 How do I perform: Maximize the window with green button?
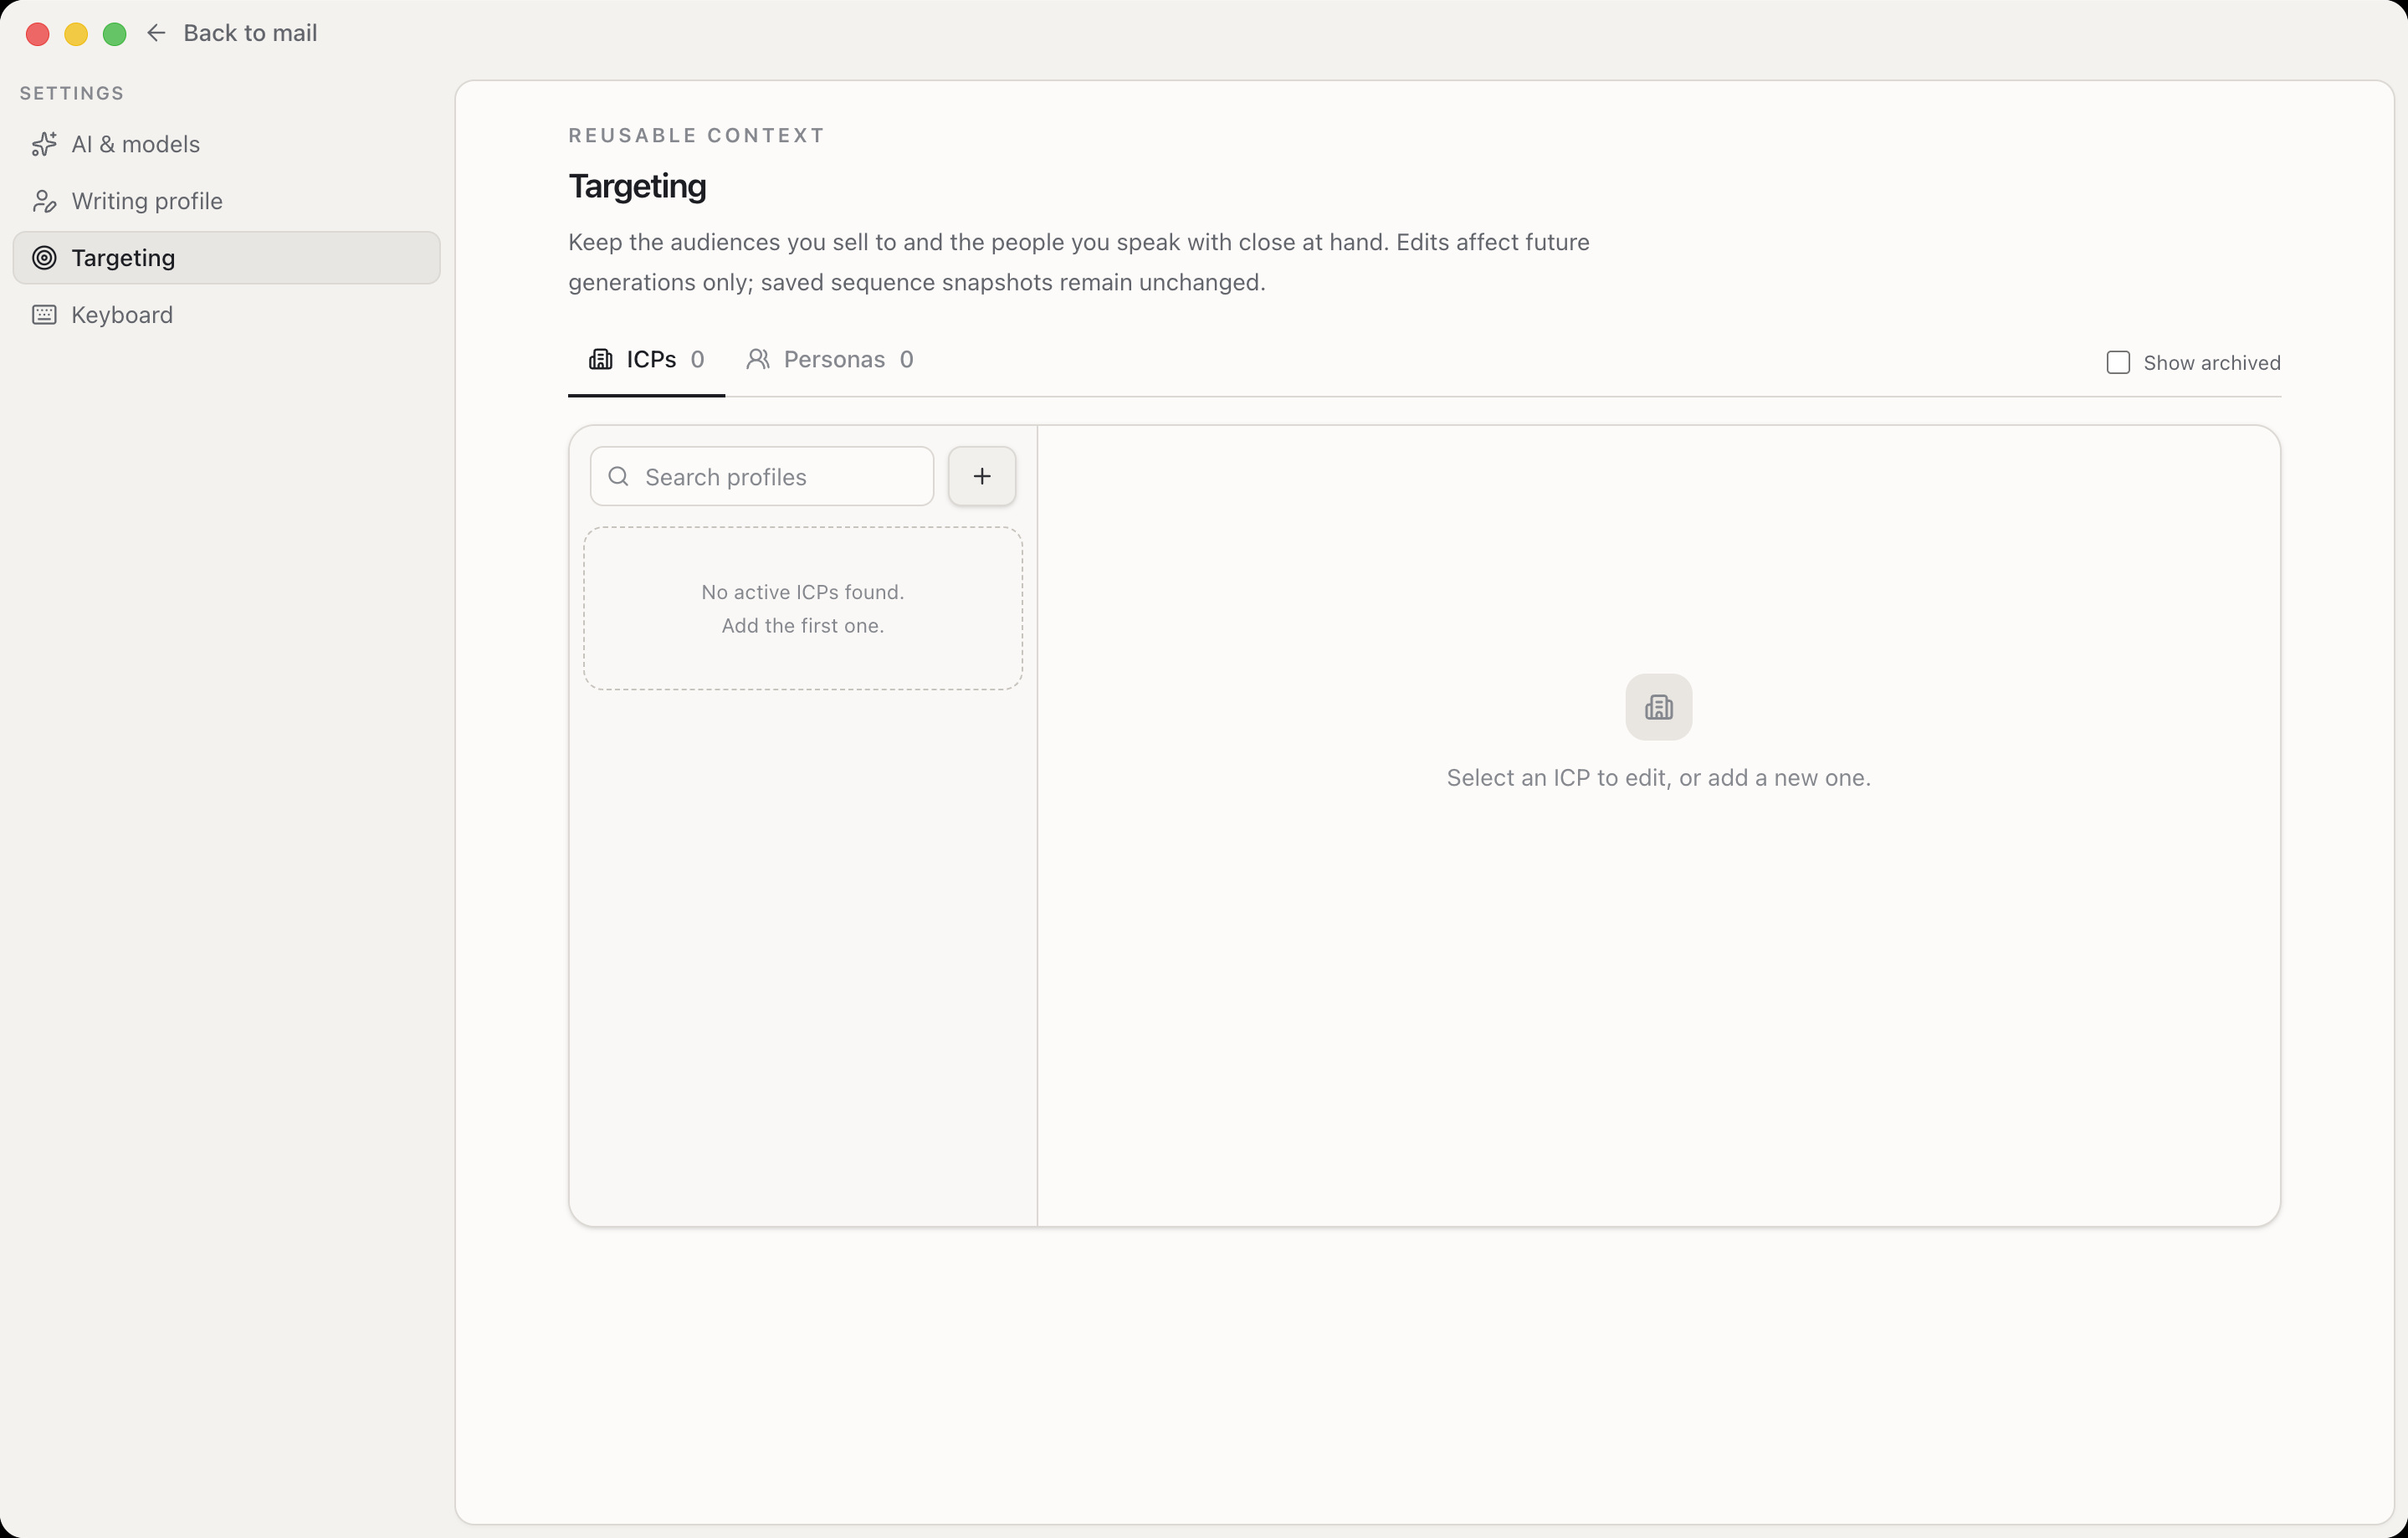[x=115, y=34]
